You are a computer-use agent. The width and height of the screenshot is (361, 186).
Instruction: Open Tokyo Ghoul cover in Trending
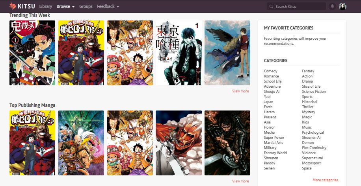tap(179, 53)
